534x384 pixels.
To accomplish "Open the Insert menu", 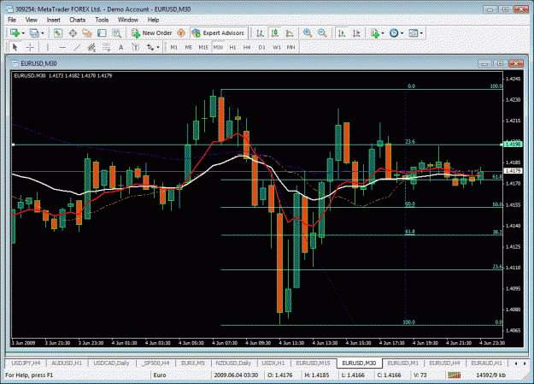I will point(54,20).
